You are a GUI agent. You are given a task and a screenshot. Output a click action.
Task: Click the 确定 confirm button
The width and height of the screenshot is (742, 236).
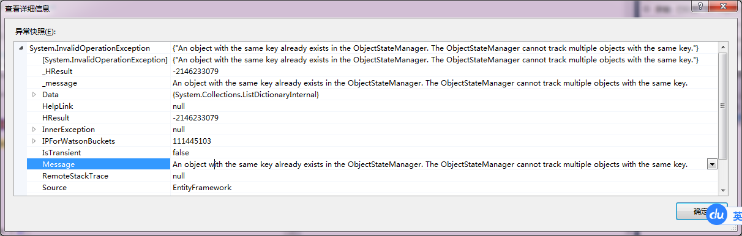[702, 212]
